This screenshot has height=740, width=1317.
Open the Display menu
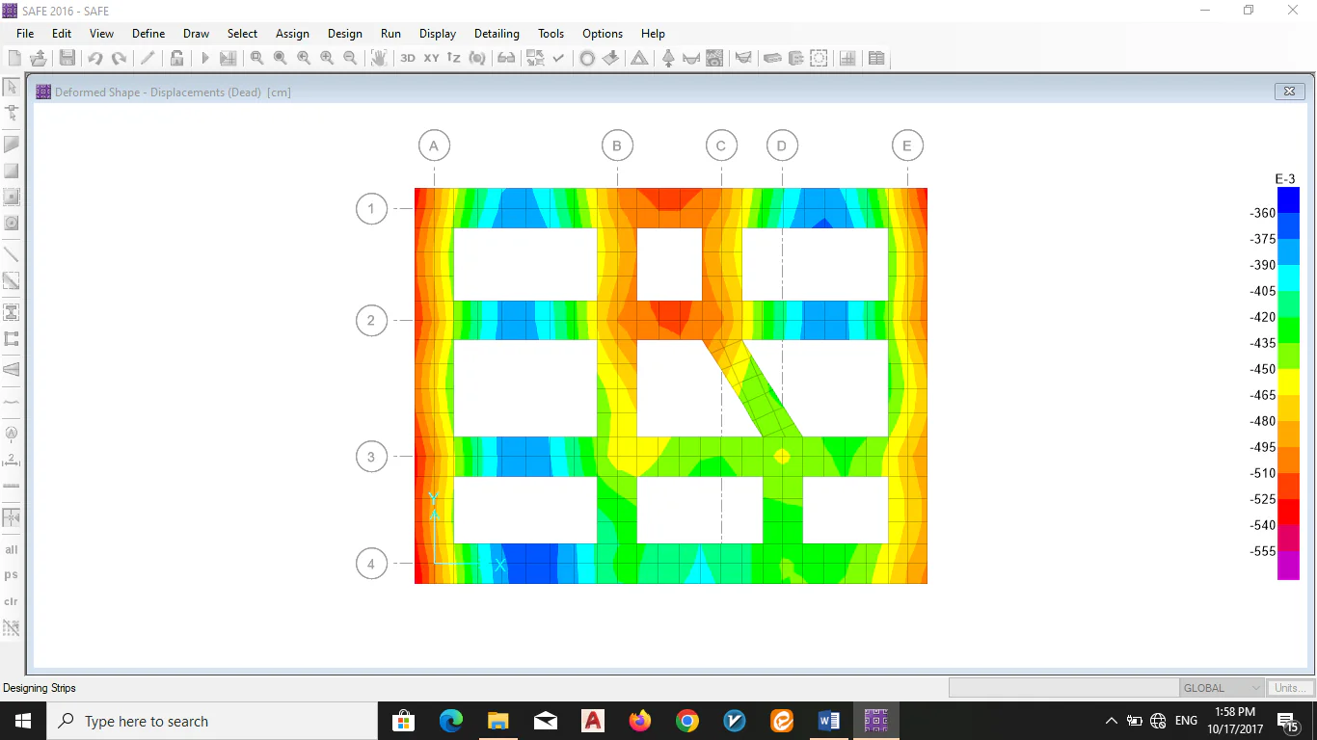(x=438, y=34)
